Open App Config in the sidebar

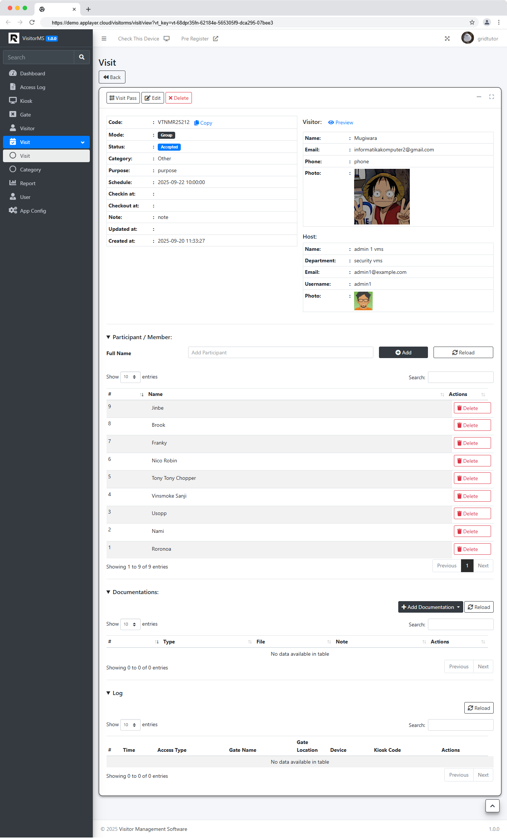click(x=46, y=211)
